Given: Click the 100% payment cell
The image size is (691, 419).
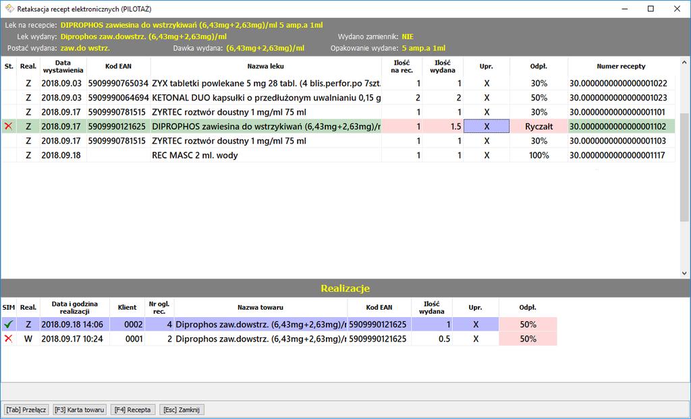Looking at the screenshot, I should [538, 155].
